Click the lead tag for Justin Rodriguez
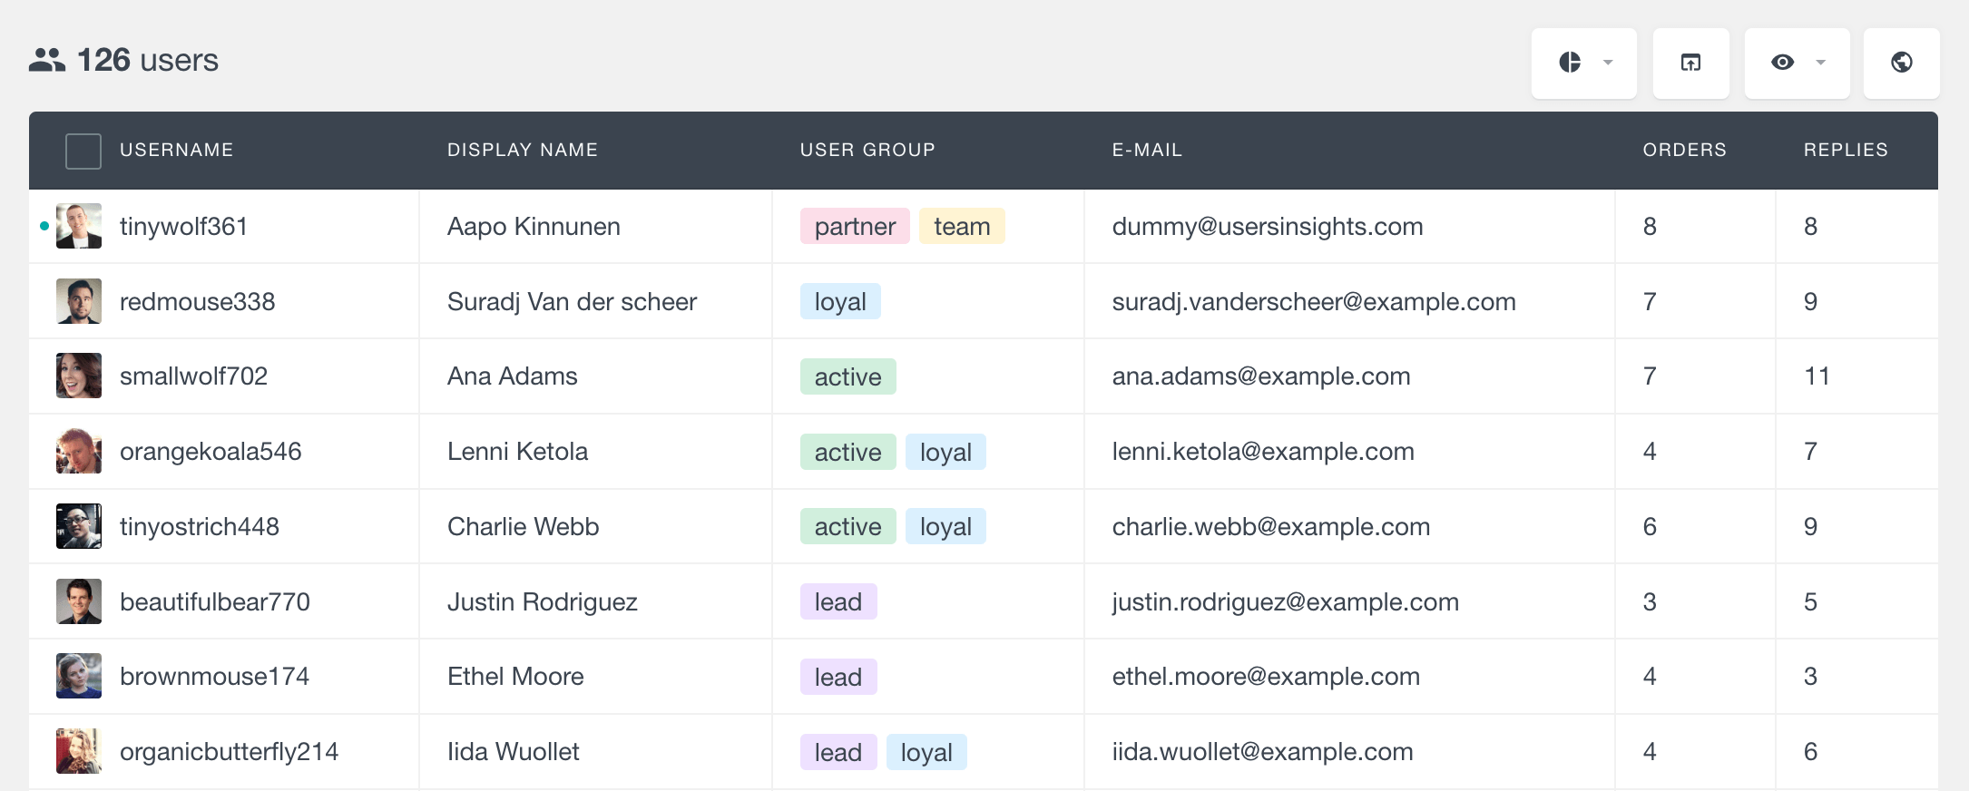1969x791 pixels. click(838, 601)
